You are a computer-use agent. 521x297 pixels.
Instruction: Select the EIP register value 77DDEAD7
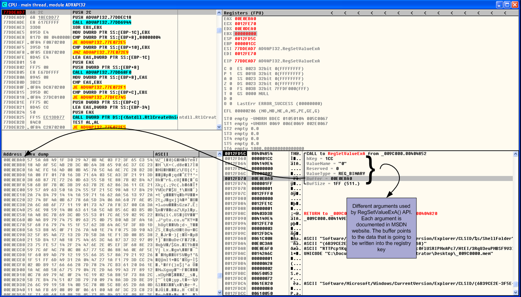pos(245,61)
